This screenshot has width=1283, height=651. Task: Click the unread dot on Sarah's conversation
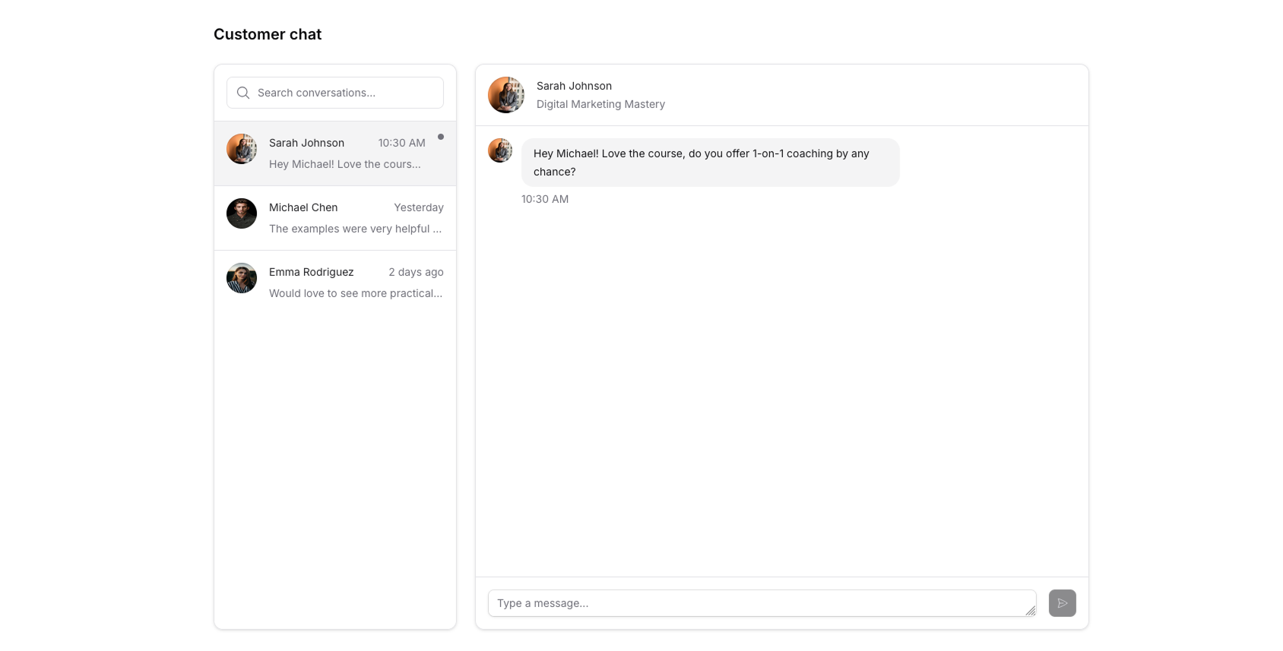(x=441, y=137)
